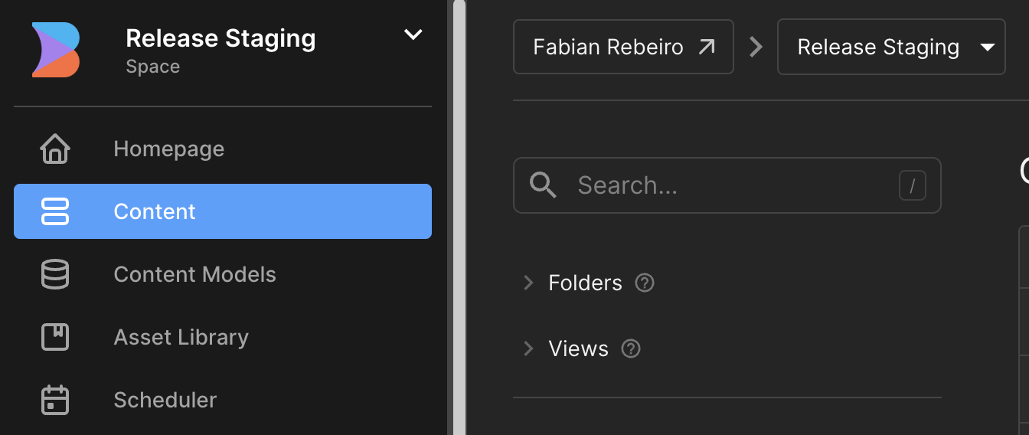The image size is (1029, 435).
Task: Click the slash shortcut badge in search
Action: pos(913,185)
